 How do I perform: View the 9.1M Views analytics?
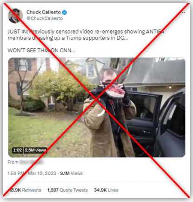coord(71,173)
